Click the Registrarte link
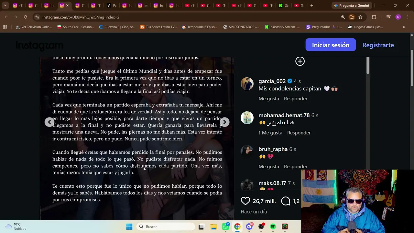 click(x=378, y=45)
